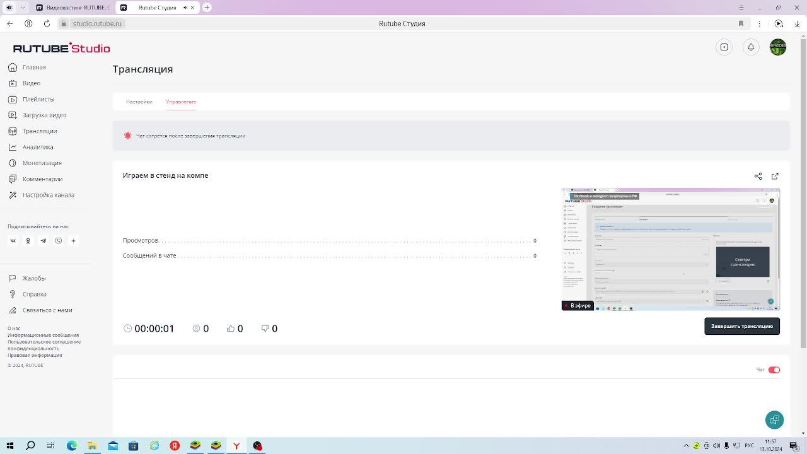Bookmark this page
807x454 pixels.
[741, 23]
